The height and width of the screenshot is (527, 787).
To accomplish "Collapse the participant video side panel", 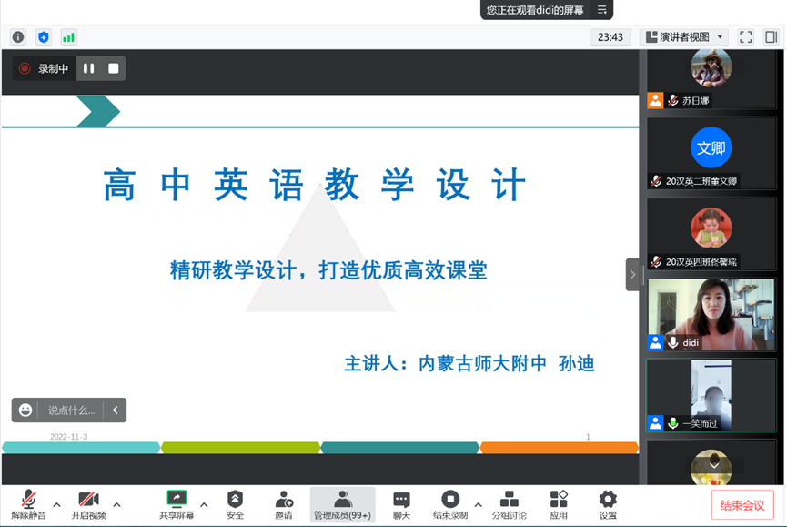I will [x=633, y=274].
